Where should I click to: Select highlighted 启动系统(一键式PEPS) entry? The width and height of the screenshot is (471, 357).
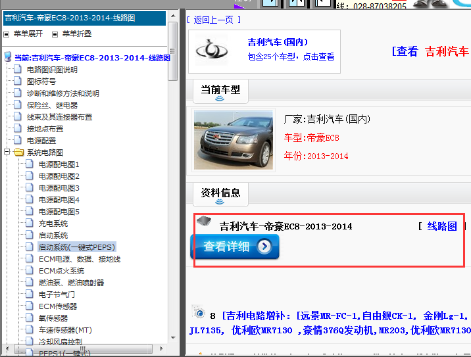[77, 247]
